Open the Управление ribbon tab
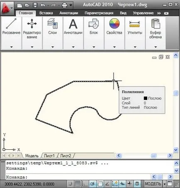 (x=143, y=13)
